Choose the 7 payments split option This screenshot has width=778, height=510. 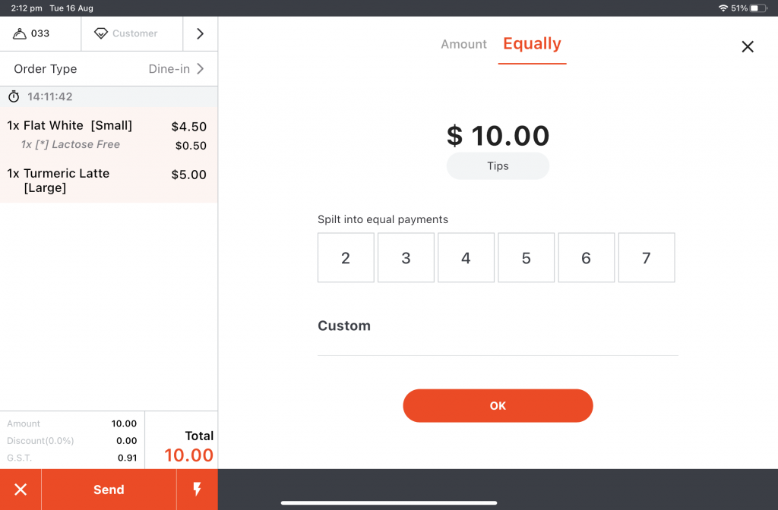tap(646, 258)
